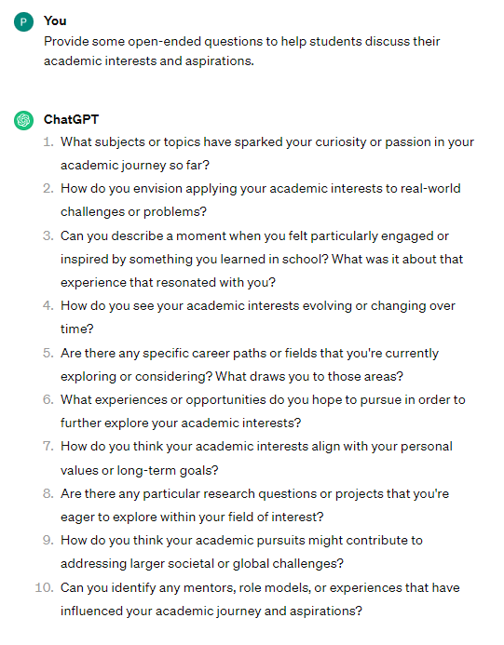Click question 9 about societal or global challenges
This screenshot has height=645, width=504.
(x=241, y=552)
